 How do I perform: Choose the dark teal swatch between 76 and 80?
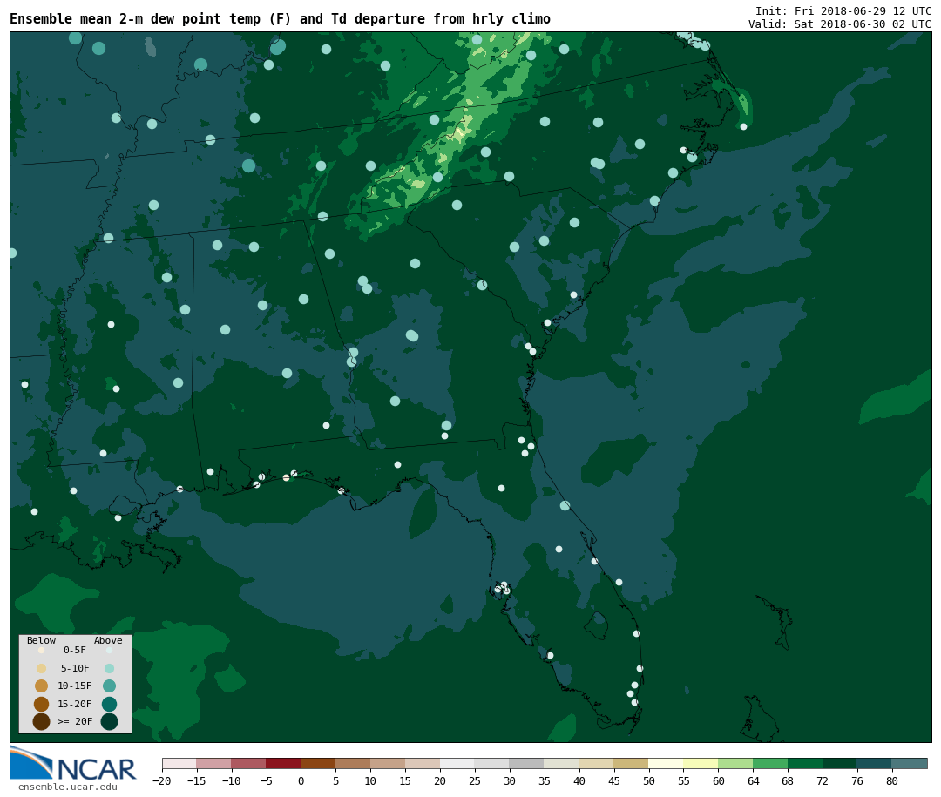click(874, 764)
